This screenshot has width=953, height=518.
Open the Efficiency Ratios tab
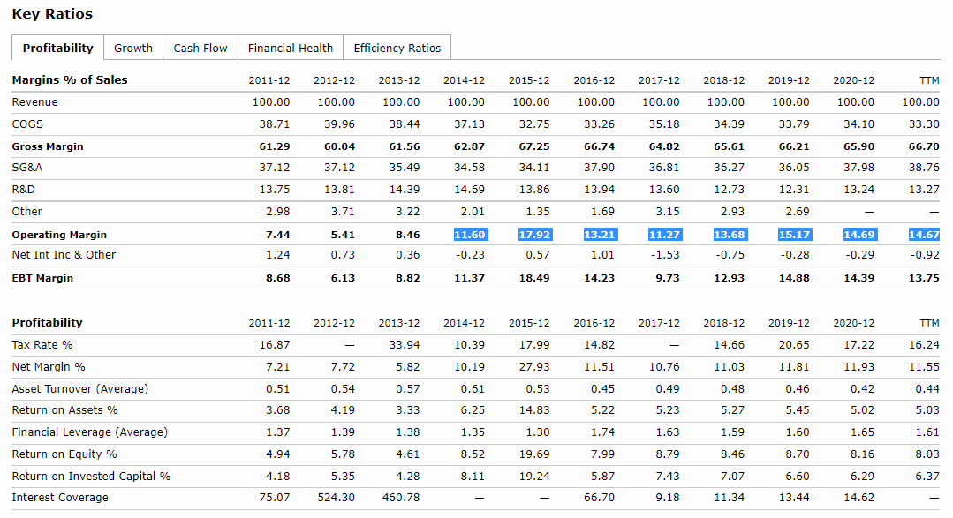pyautogui.click(x=397, y=48)
